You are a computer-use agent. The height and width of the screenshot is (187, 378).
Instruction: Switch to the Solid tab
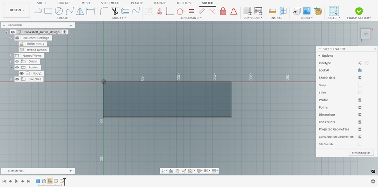tap(41, 3)
